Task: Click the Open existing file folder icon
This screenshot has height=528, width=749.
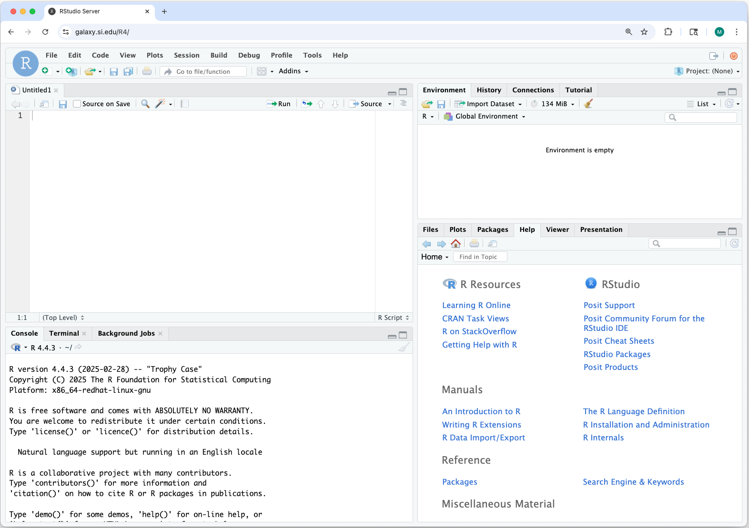Action: tap(90, 71)
